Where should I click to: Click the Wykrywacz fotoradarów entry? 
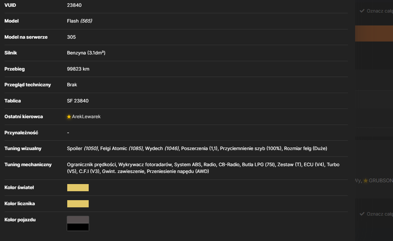point(145,165)
